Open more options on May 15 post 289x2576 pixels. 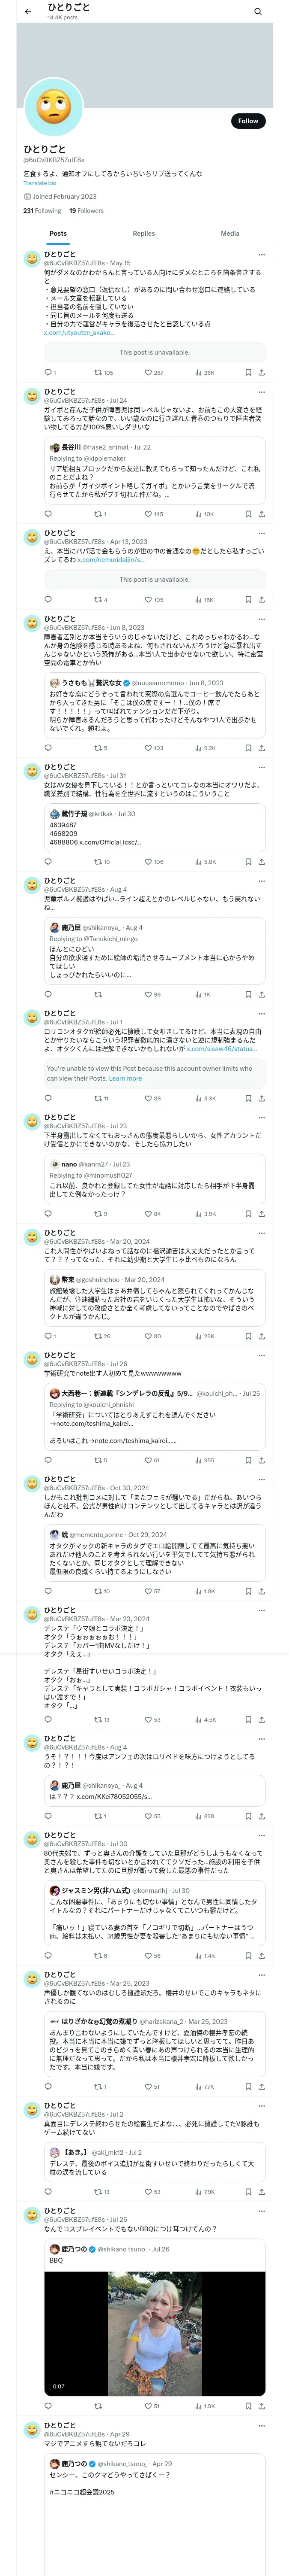pos(262,255)
